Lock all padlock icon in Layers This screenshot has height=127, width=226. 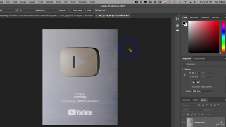[202, 114]
